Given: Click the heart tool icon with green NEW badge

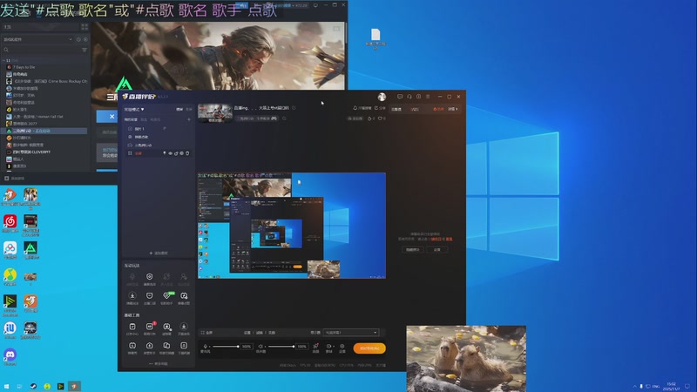Looking at the screenshot, I should tap(167, 295).
